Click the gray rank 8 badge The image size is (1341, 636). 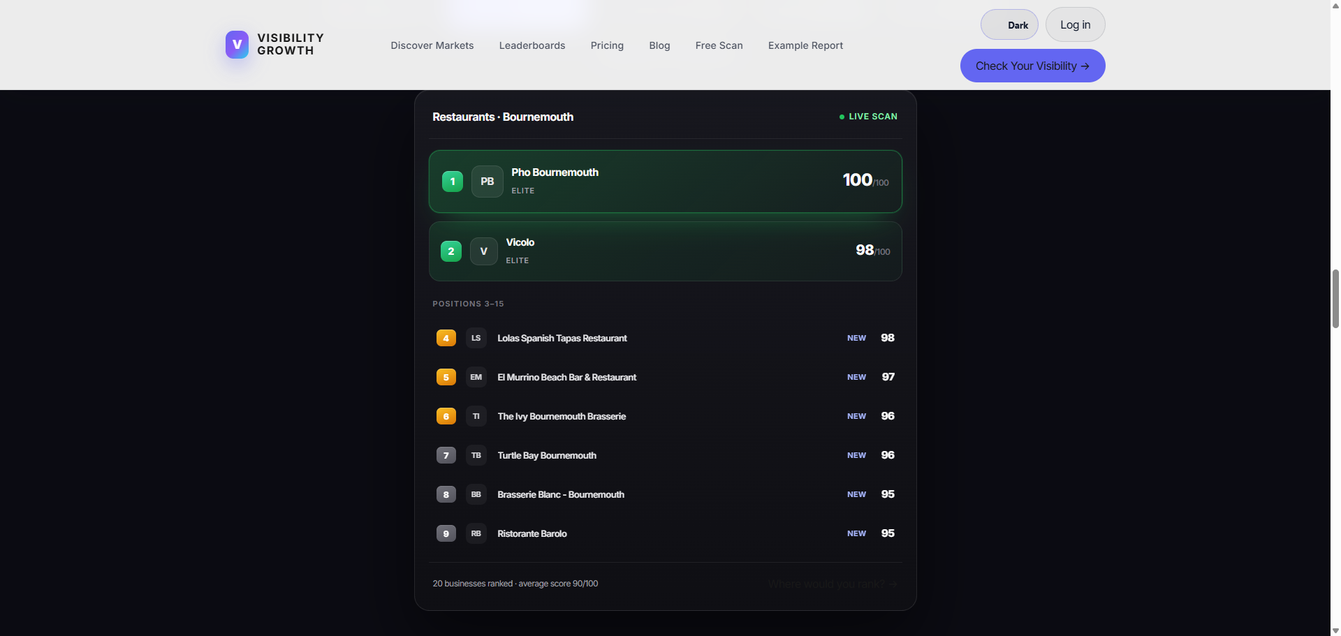[x=446, y=494]
